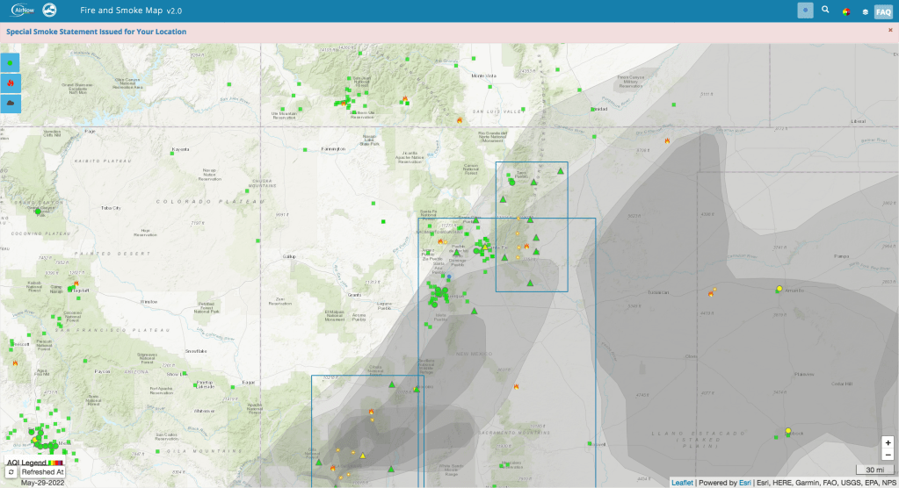This screenshot has height=488, width=899.
Task: Dismiss the Special Smoke Statement banner
Action: point(889,31)
